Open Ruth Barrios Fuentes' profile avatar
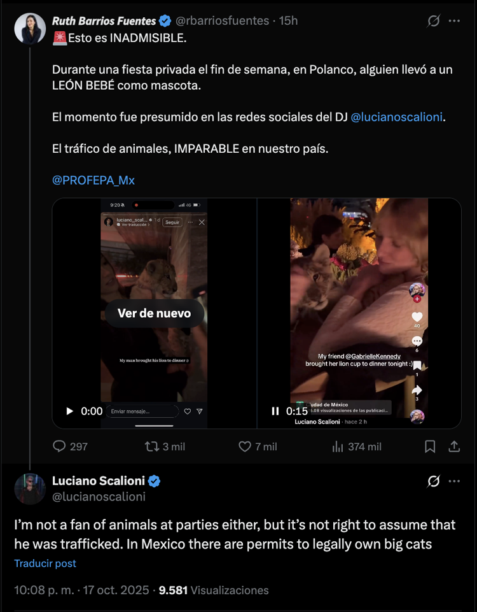 coord(30,29)
